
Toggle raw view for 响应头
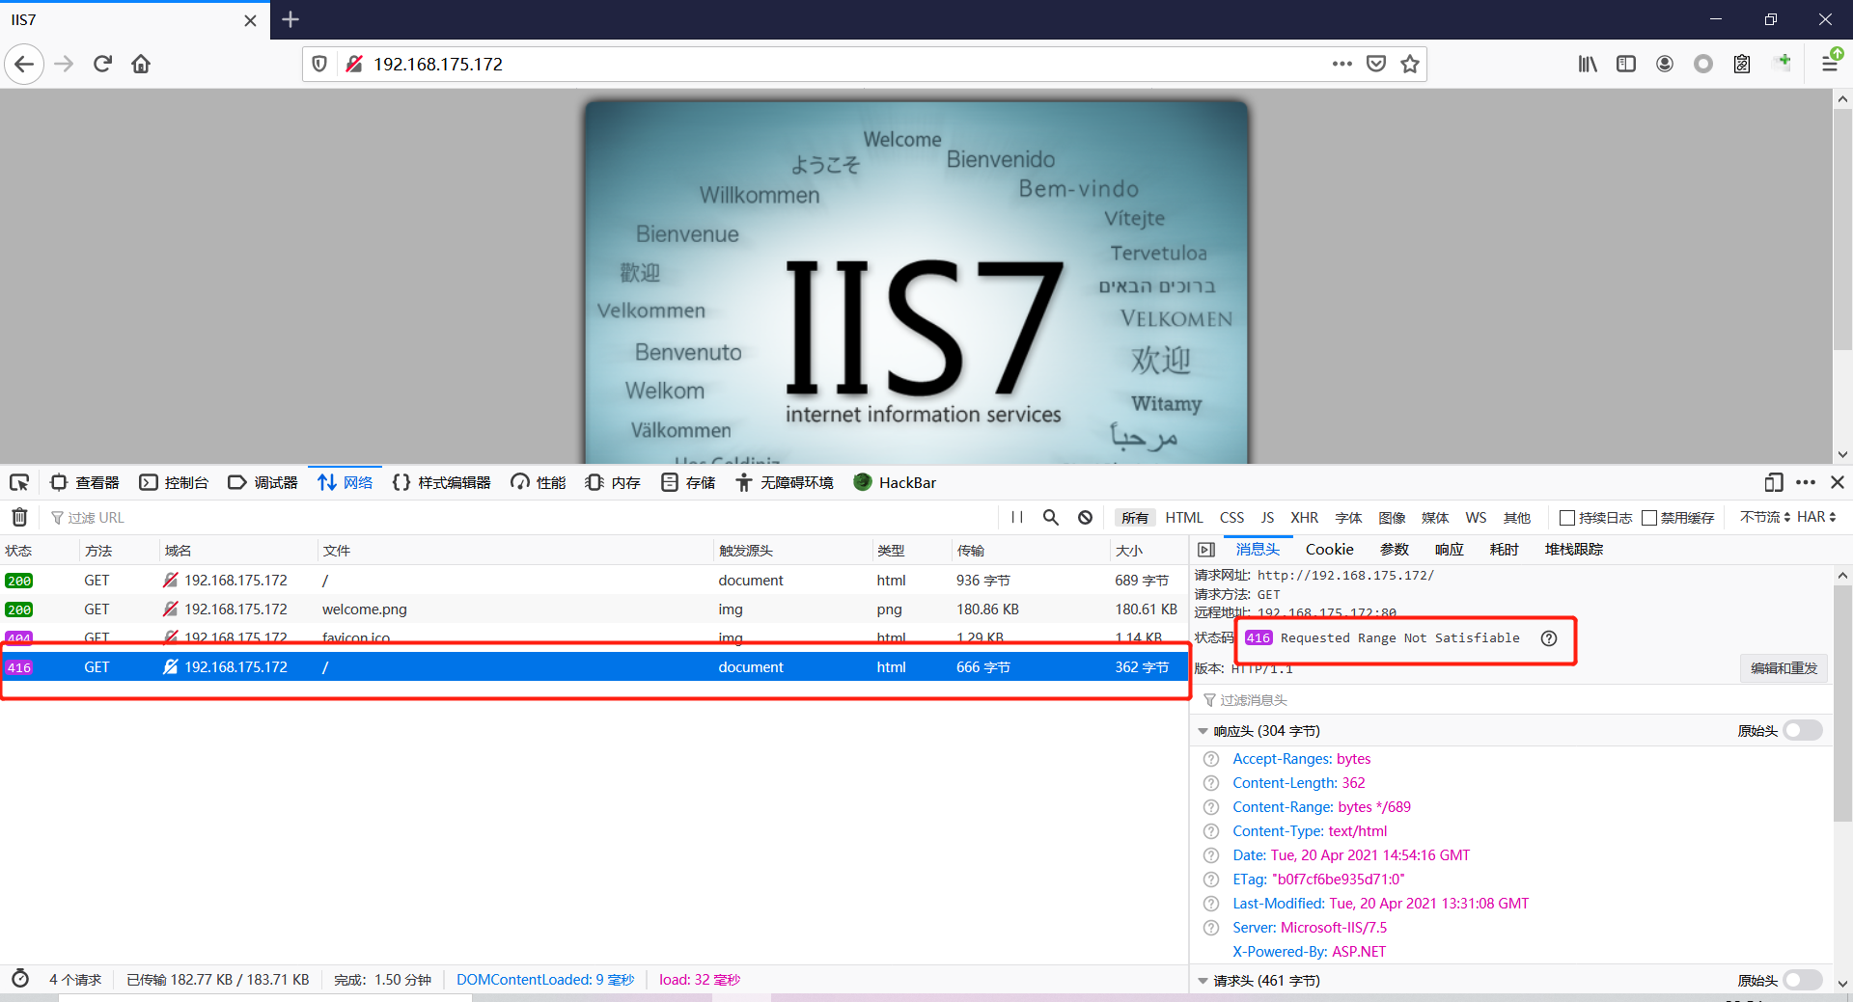pyautogui.click(x=1802, y=730)
